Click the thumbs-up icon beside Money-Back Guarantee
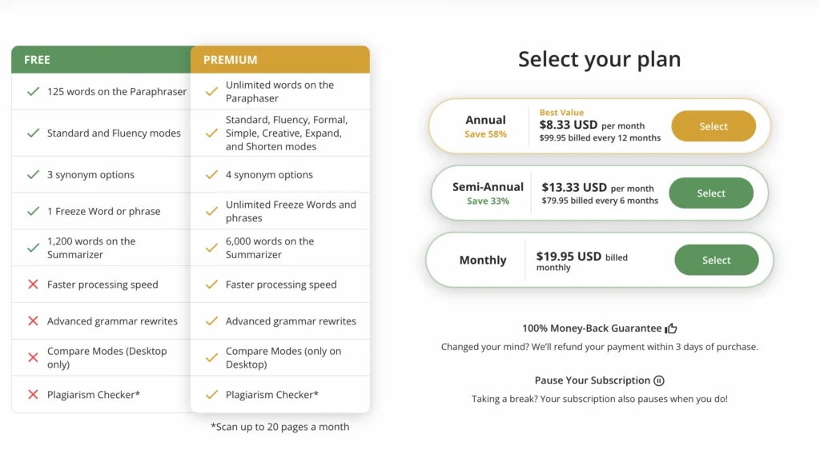Image resolution: width=820 pixels, height=450 pixels. tap(671, 329)
